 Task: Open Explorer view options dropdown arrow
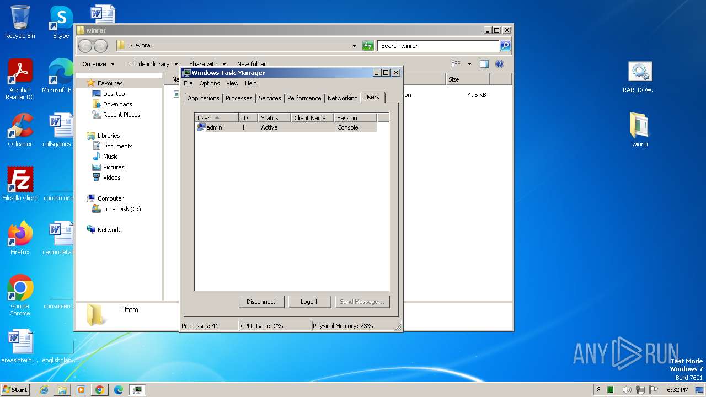pos(469,64)
